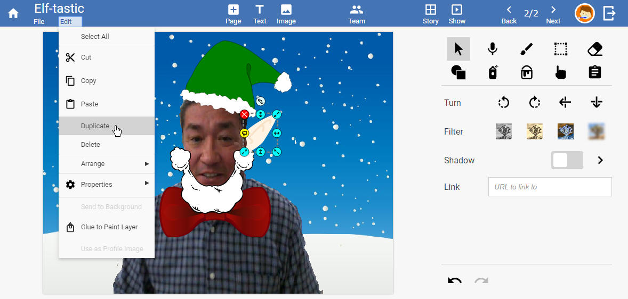Screen dimensions: 628x299
Task: Choose Copy in the Edit menu
Action: [107, 81]
